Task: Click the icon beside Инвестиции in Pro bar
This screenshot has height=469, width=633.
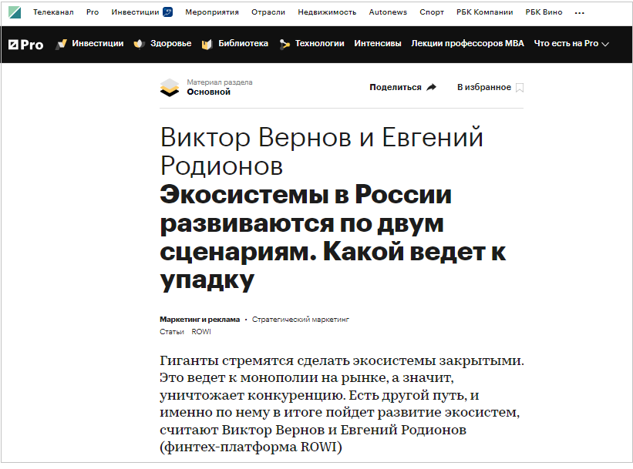Action: click(62, 44)
